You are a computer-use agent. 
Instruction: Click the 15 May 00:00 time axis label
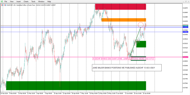93,93
